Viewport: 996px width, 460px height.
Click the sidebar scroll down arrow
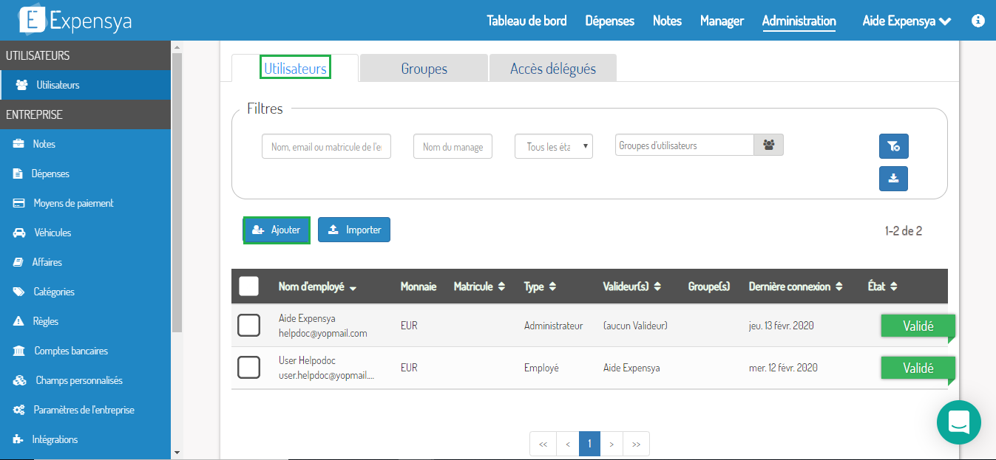tap(177, 452)
